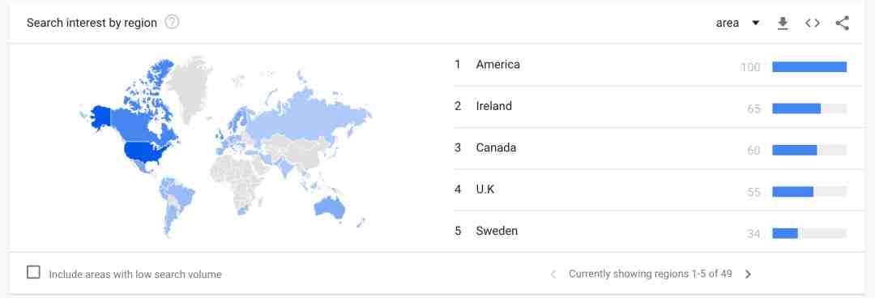Enable Include areas with low search volume
The width and height of the screenshot is (875, 298).
33,272
